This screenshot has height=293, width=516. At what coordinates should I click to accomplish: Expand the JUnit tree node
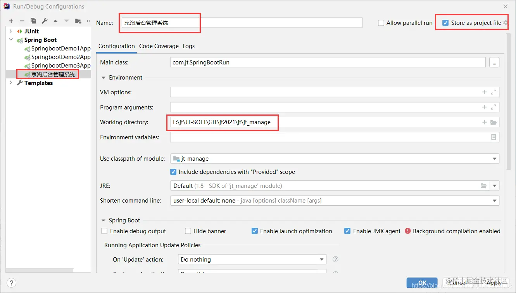[x=11, y=31]
